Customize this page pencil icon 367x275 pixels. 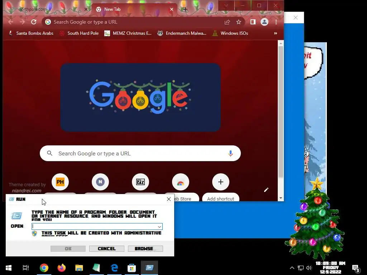pos(266,190)
